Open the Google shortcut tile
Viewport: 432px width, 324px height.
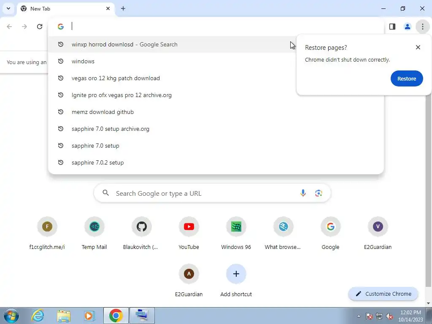tap(331, 234)
